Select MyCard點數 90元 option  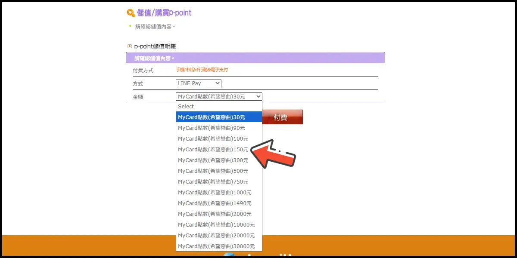(x=219, y=128)
